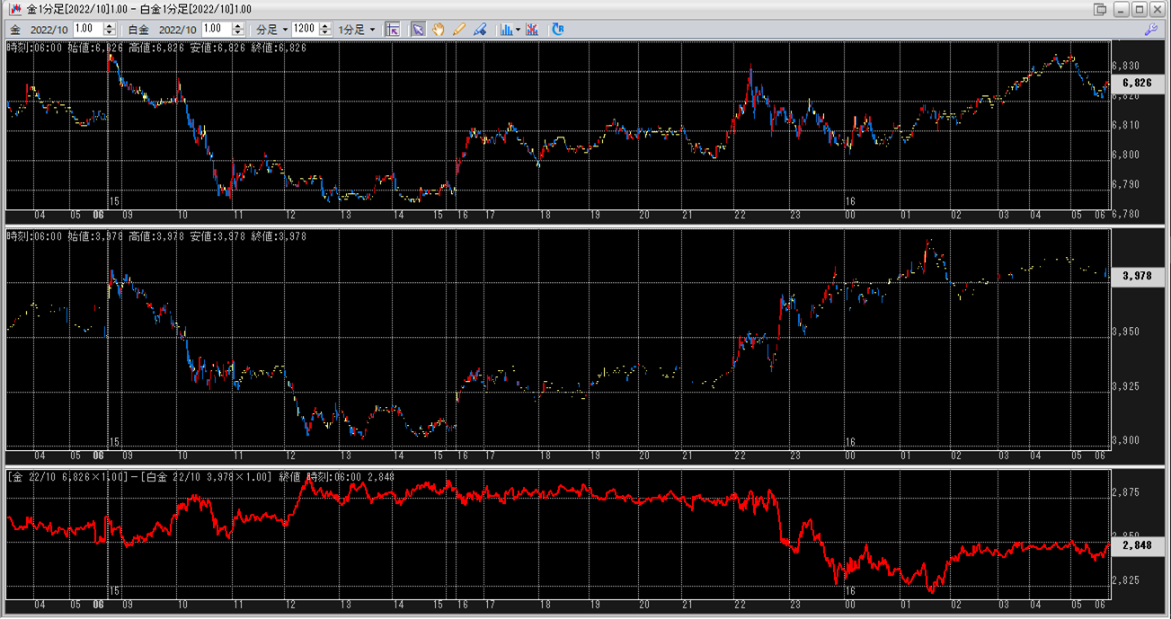The width and height of the screenshot is (1171, 619).
Task: Select the pencil drawing tool
Action: [x=459, y=29]
